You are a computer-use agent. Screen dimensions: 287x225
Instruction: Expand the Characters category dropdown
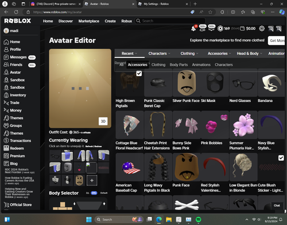click(160, 54)
